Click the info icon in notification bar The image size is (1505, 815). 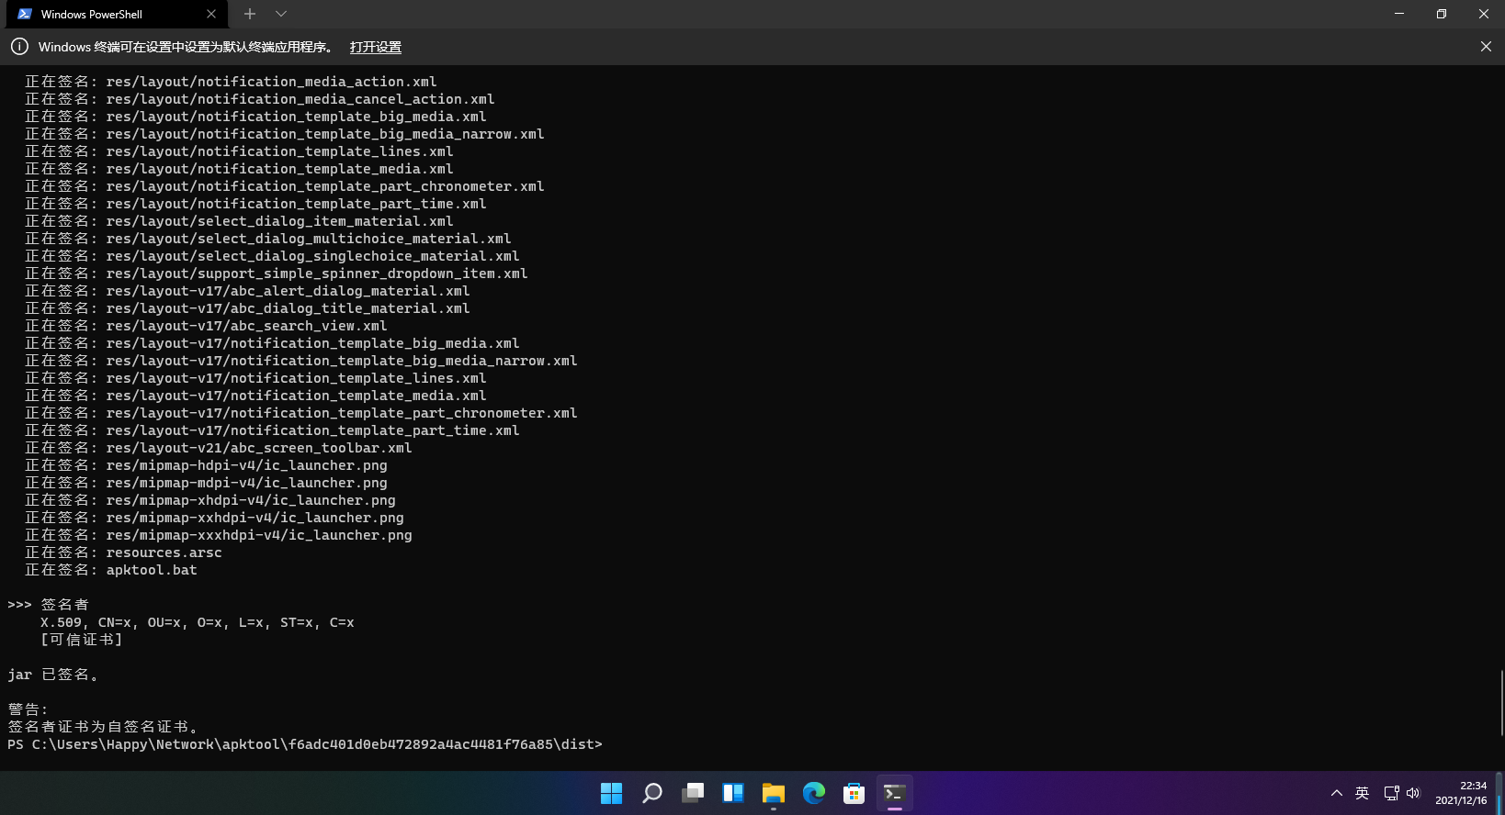point(19,47)
